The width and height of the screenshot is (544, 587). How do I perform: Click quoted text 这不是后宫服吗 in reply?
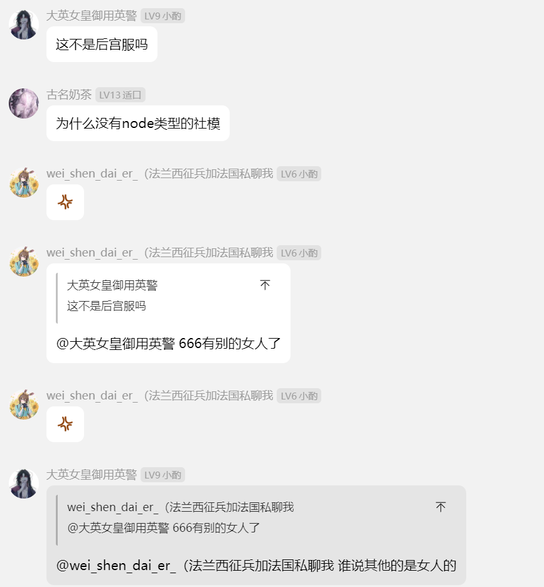click(107, 306)
